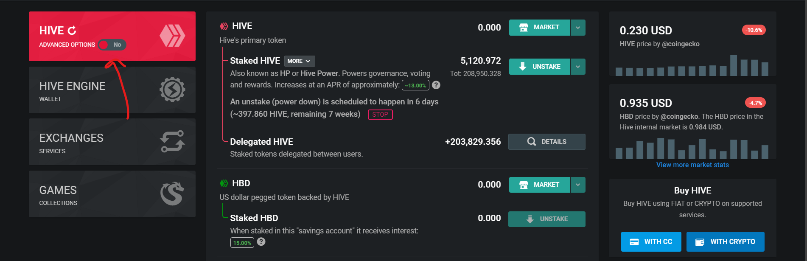Screen dimensions: 807x261
Task: Click the -4.7% HBD price change badge
Action: click(x=755, y=103)
